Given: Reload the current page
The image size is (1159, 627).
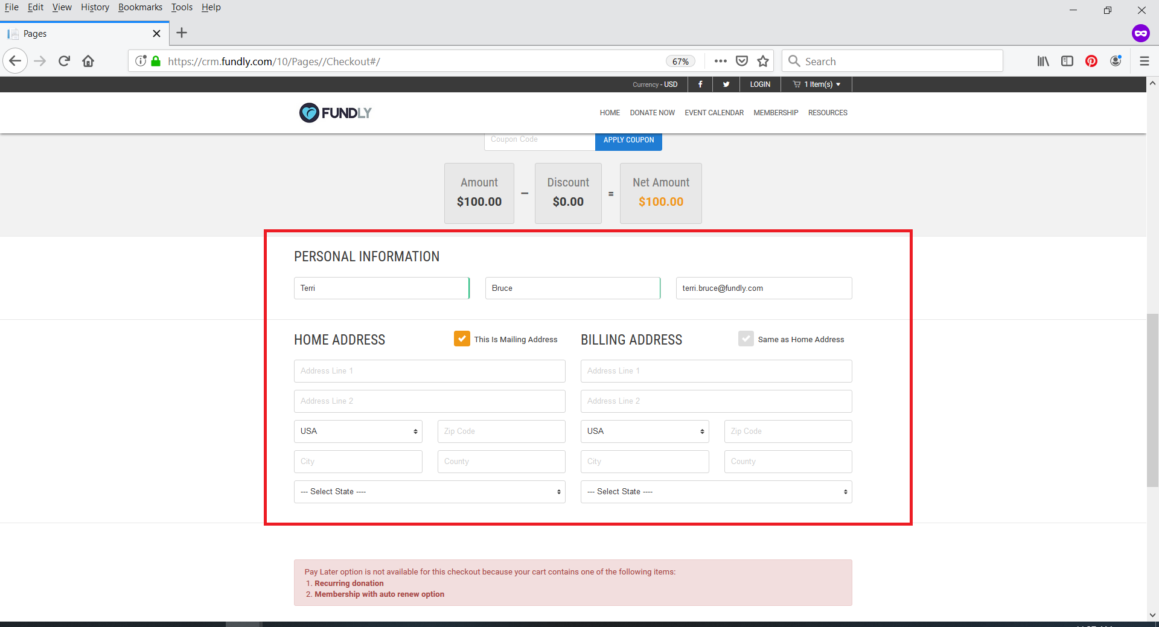Looking at the screenshot, I should coord(63,60).
